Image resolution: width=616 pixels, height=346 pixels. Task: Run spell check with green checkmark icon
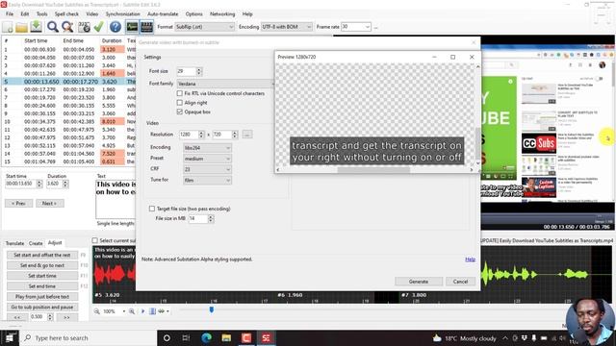98,27
